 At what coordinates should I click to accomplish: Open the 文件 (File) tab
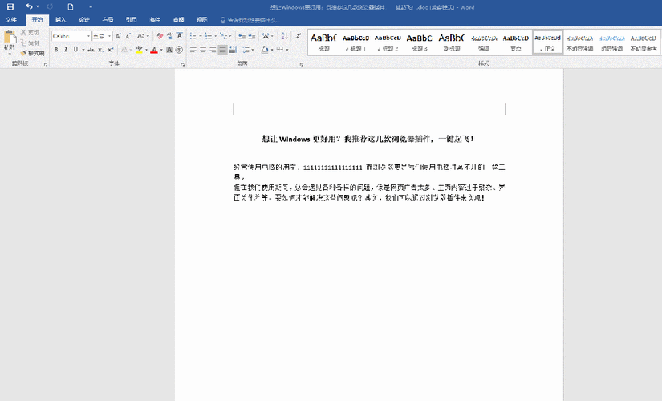tap(11, 20)
